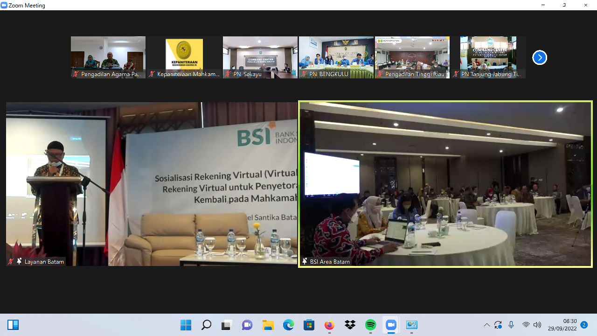This screenshot has height=336, width=597.
Task: Open File Explorer from the taskbar
Action: click(x=268, y=325)
